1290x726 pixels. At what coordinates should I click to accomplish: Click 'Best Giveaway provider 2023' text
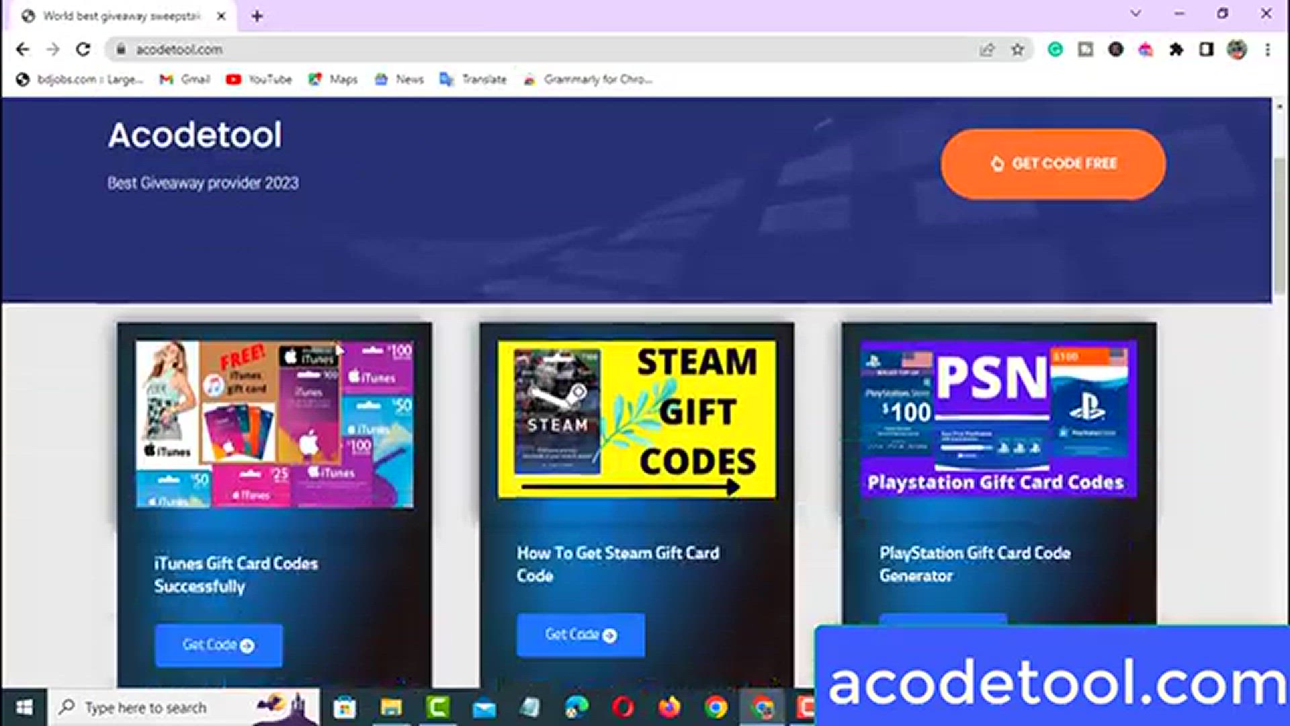[x=203, y=183]
